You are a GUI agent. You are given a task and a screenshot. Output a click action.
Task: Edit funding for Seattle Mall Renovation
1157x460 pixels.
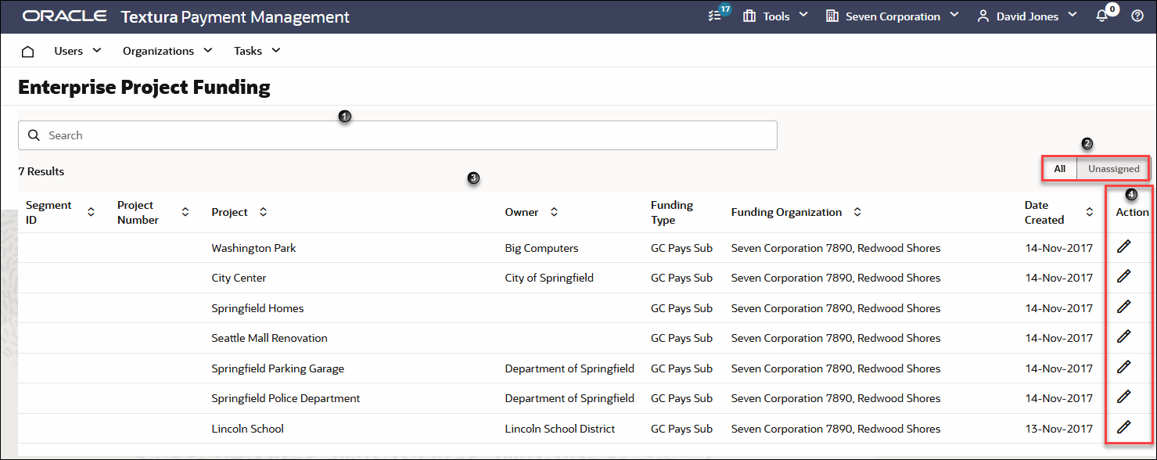click(x=1124, y=336)
